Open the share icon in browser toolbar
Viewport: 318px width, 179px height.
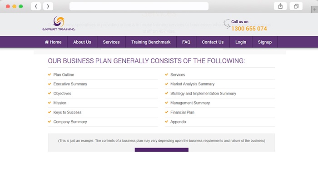point(280,6)
